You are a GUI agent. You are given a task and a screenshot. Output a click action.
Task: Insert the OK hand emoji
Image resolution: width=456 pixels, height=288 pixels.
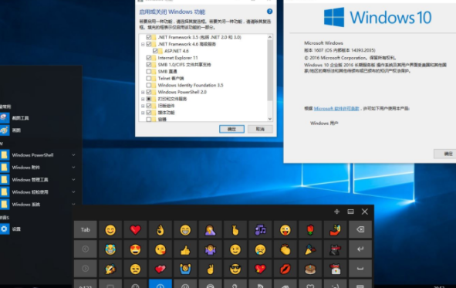click(160, 229)
